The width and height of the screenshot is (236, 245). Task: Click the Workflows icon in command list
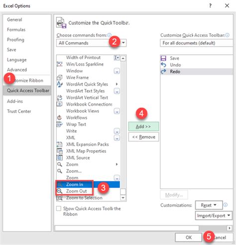click(x=60, y=118)
